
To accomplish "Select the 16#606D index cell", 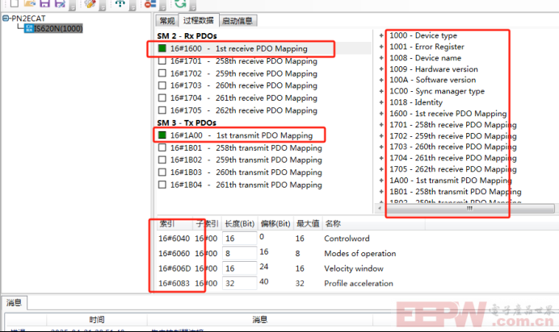I will point(174,268).
